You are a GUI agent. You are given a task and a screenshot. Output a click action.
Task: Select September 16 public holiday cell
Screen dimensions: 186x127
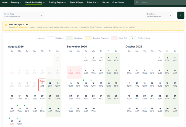tap(93, 85)
